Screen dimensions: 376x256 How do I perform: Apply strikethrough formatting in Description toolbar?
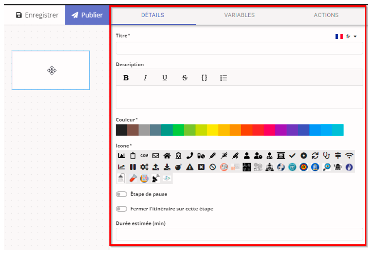tap(185, 78)
